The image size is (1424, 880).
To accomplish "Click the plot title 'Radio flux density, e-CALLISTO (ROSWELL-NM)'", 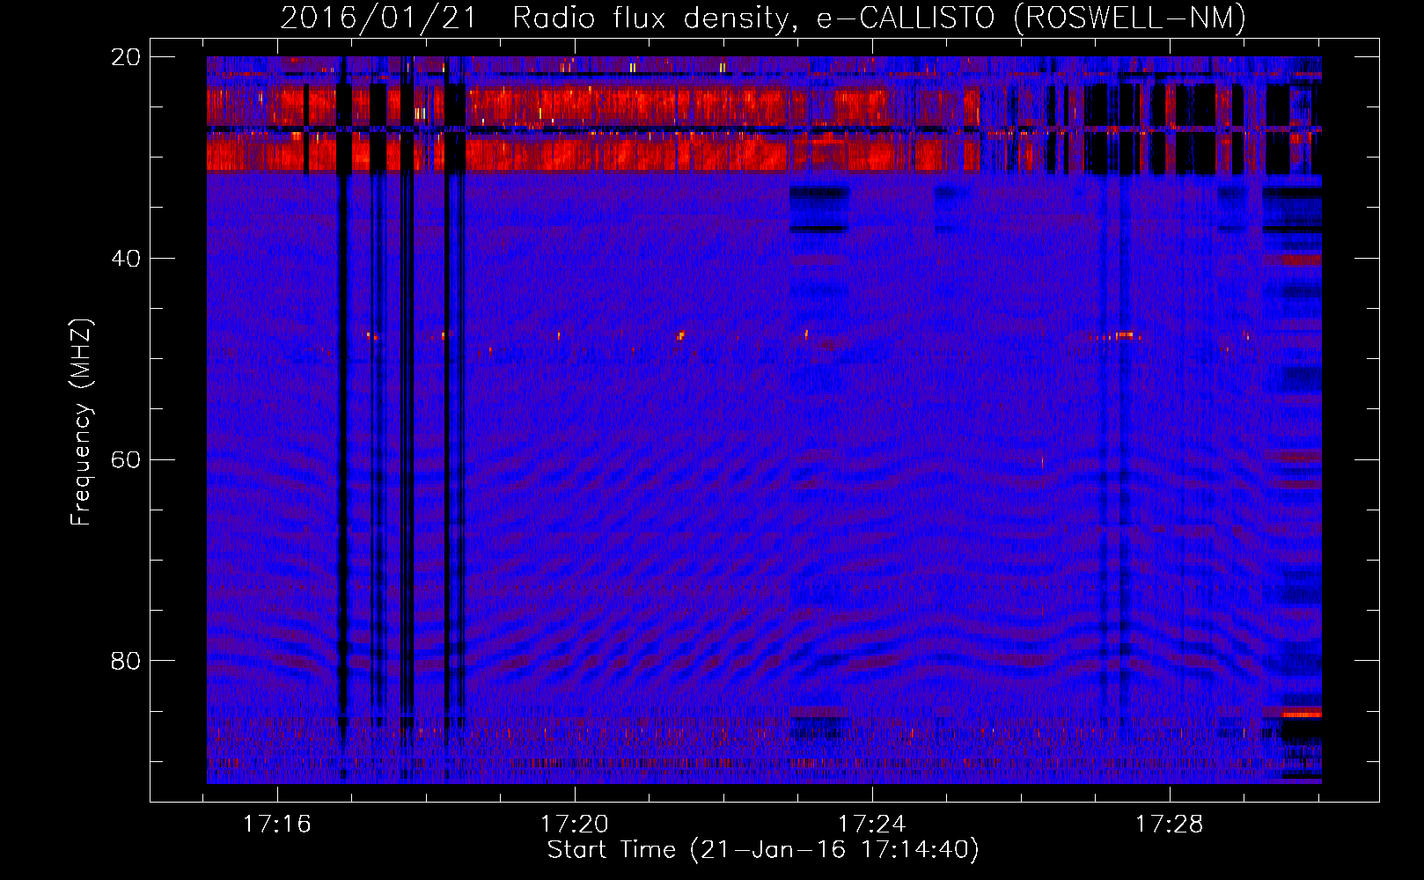I will coord(879,18).
